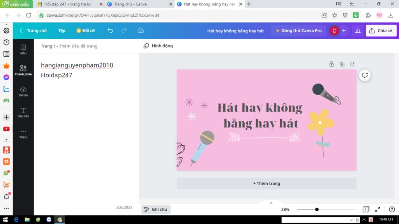This screenshot has width=399, height=224.
Task: Click Dùng thử Canva Pro button
Action: tap(299, 31)
